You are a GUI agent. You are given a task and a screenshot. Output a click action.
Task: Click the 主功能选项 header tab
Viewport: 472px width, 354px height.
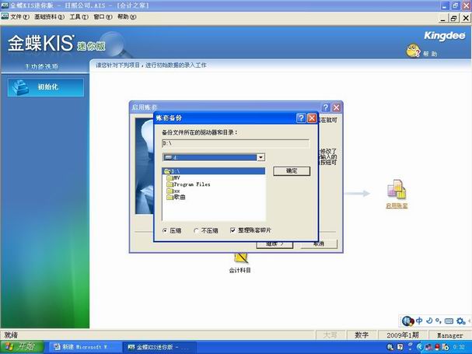click(41, 67)
